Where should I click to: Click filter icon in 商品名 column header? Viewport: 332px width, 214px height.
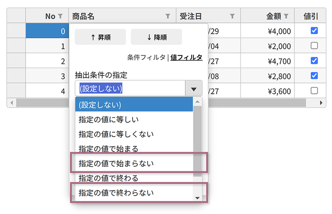click(x=167, y=17)
